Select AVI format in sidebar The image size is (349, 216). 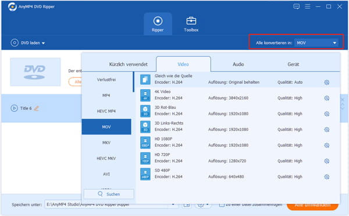[106, 174]
